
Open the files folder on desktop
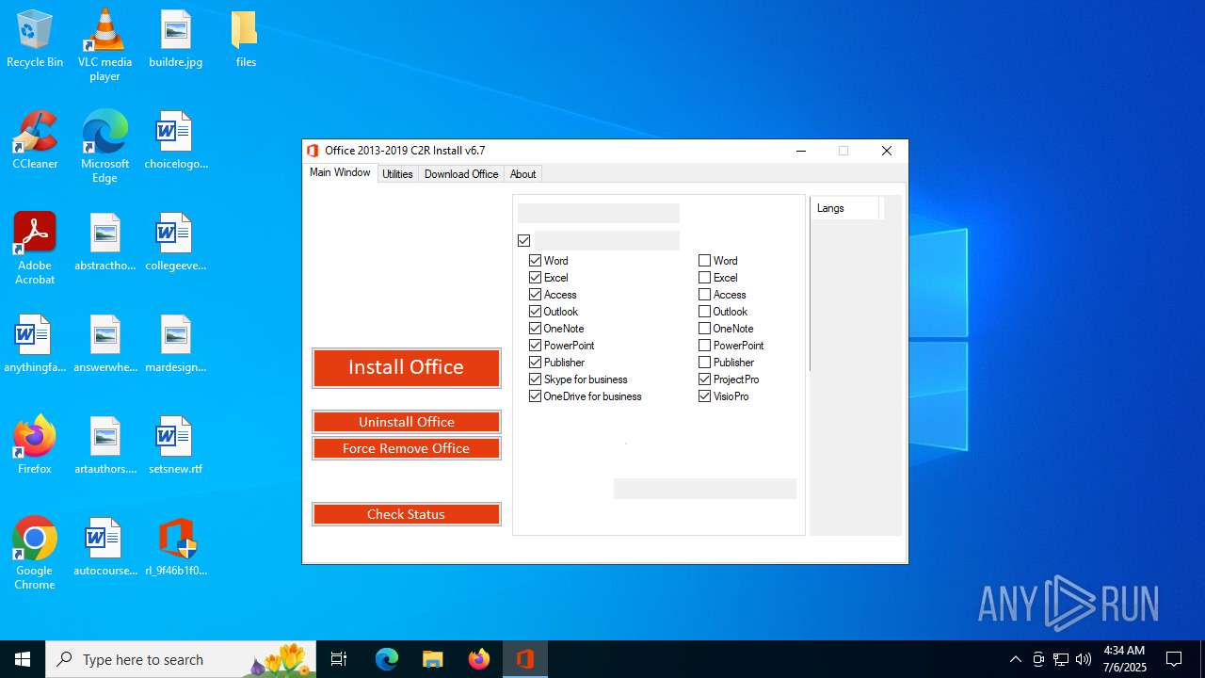pos(246,39)
